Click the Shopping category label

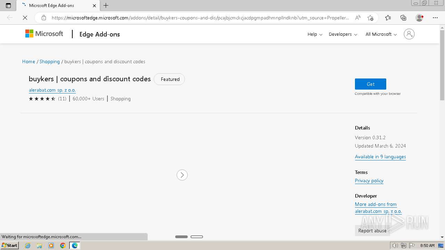121,99
